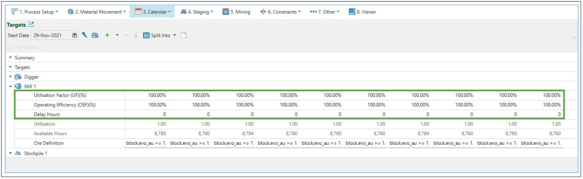Click the green plus add icon

pyautogui.click(x=107, y=35)
